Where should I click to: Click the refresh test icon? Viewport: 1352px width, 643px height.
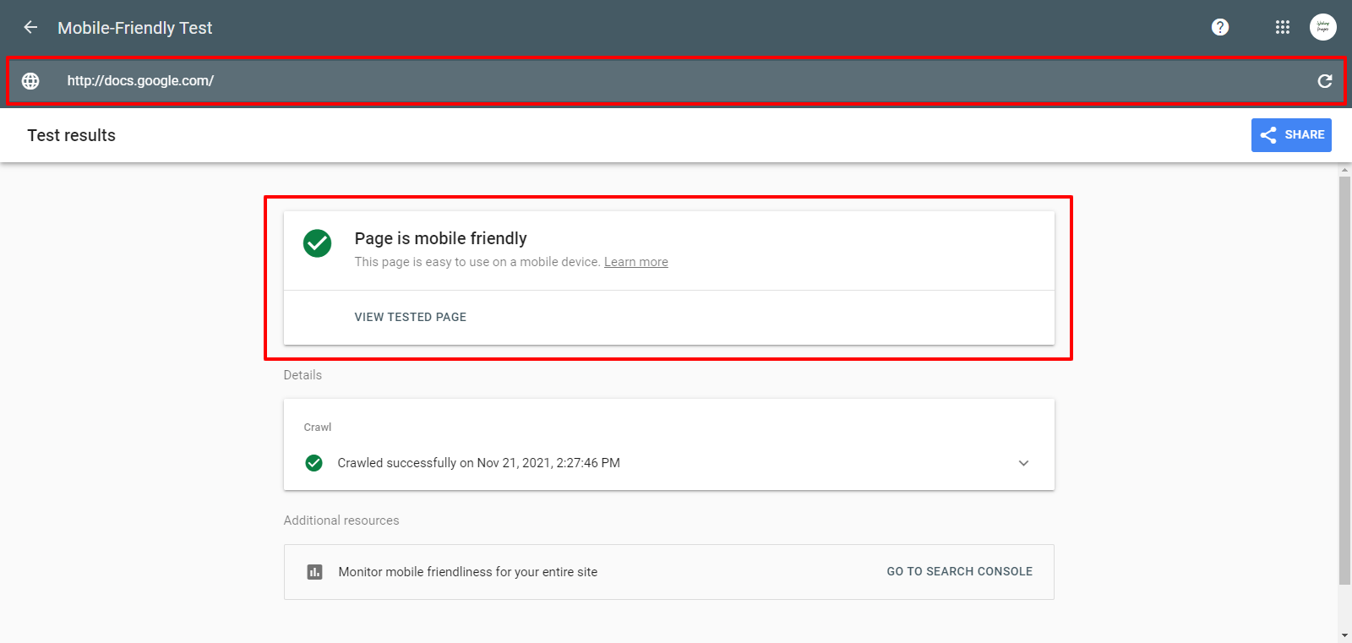coord(1325,81)
